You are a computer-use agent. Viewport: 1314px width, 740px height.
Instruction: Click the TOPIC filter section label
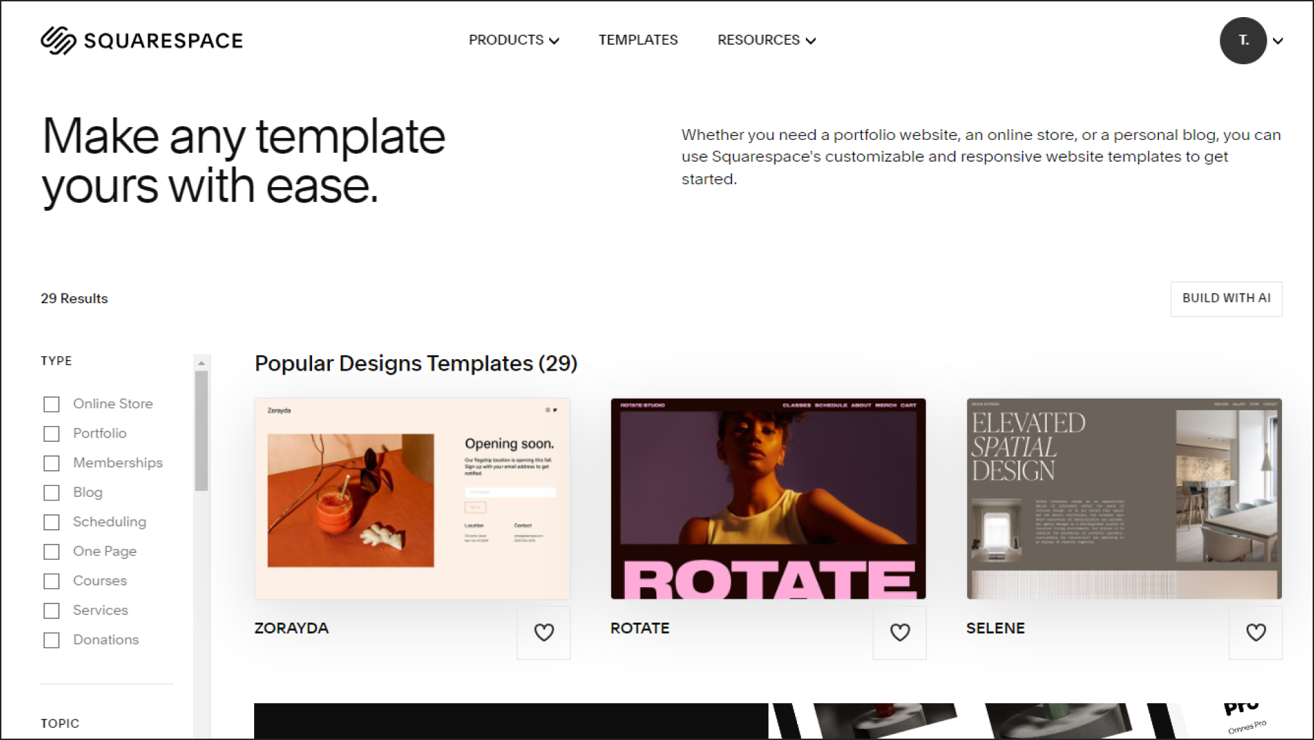[x=60, y=723]
